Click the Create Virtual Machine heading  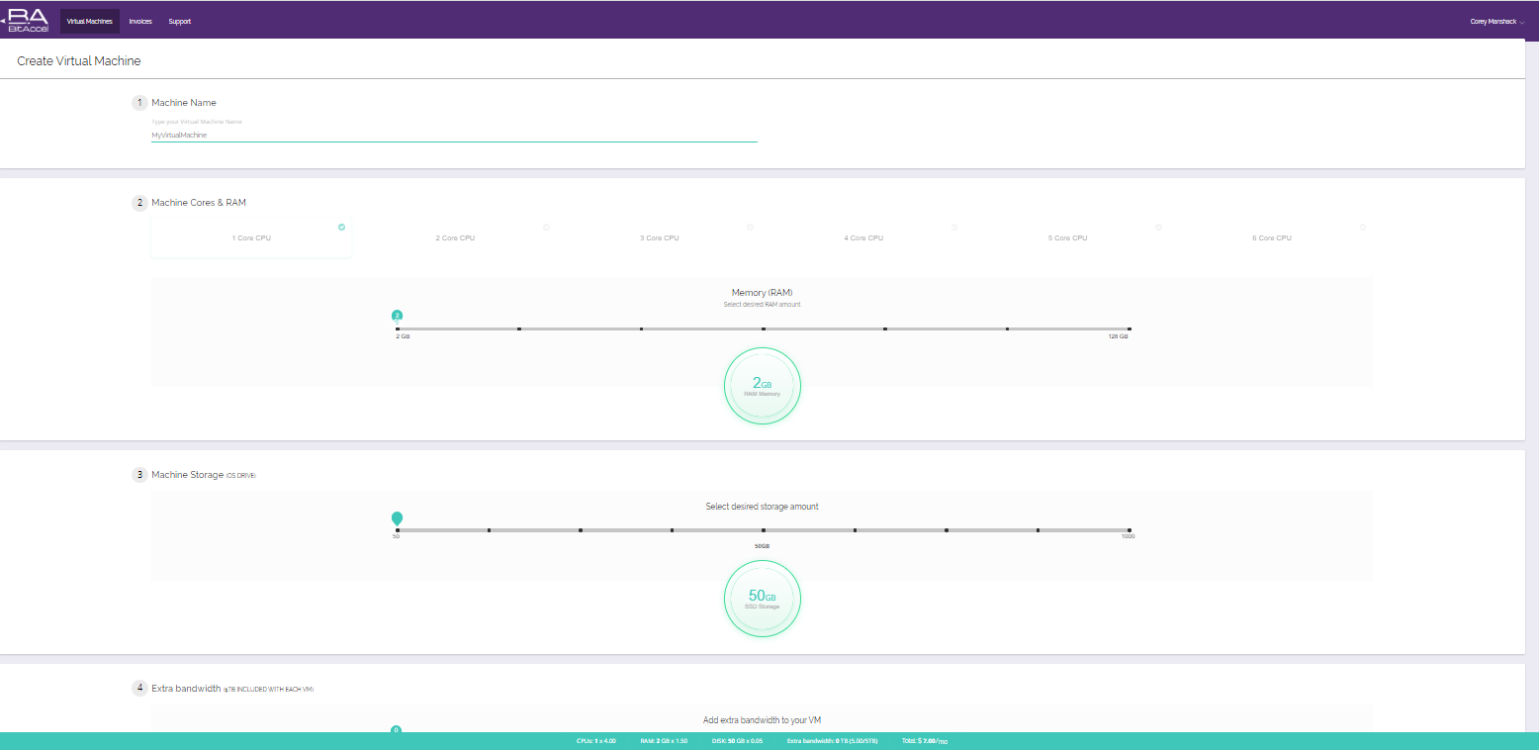point(79,61)
